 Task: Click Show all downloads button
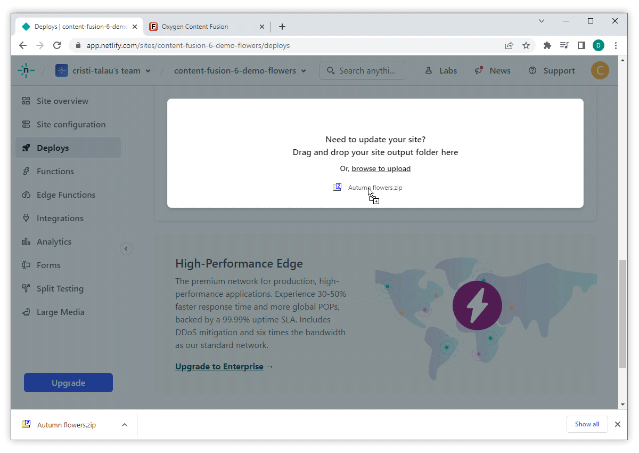coord(587,424)
